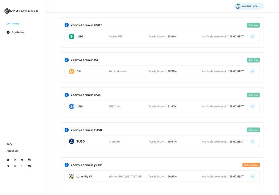The image size is (279, 195).
Task: Click the curve.fi/y LP token icon
Action: (71, 176)
